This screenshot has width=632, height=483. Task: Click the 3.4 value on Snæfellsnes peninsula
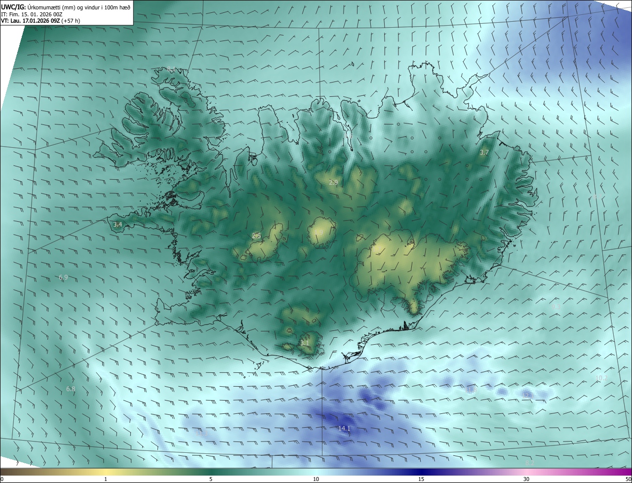[x=118, y=225]
